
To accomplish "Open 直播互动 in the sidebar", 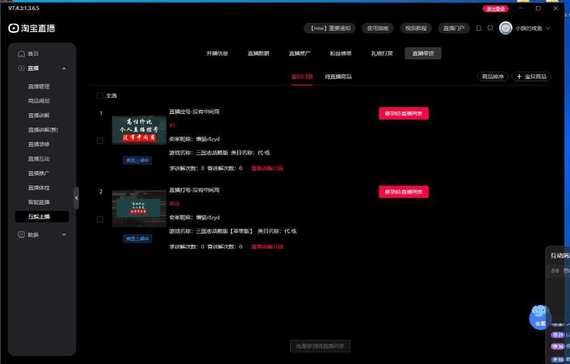I will click(x=39, y=159).
